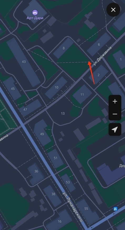Tap the blue bus stop icon
The height and width of the screenshot is (230, 125).
(116, 209)
